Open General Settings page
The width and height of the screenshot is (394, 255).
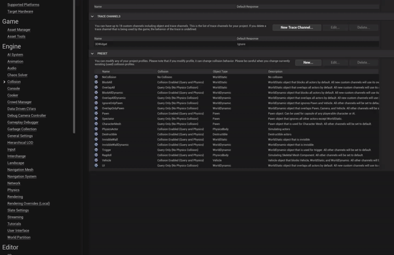click(20, 136)
